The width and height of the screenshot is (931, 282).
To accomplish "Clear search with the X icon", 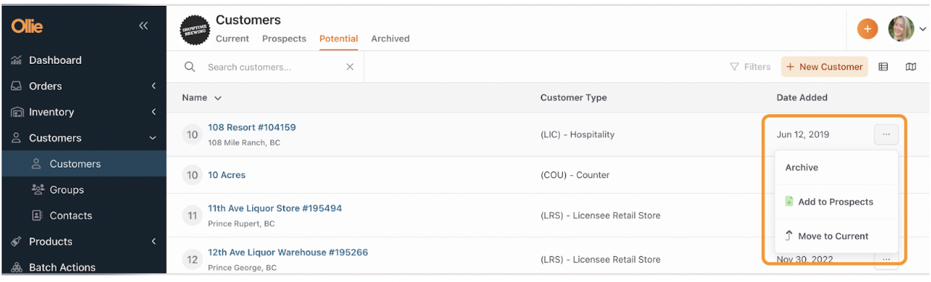I will click(x=350, y=67).
